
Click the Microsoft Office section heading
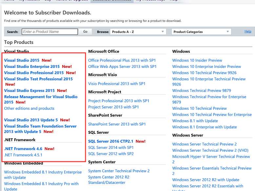tap(104, 51)
